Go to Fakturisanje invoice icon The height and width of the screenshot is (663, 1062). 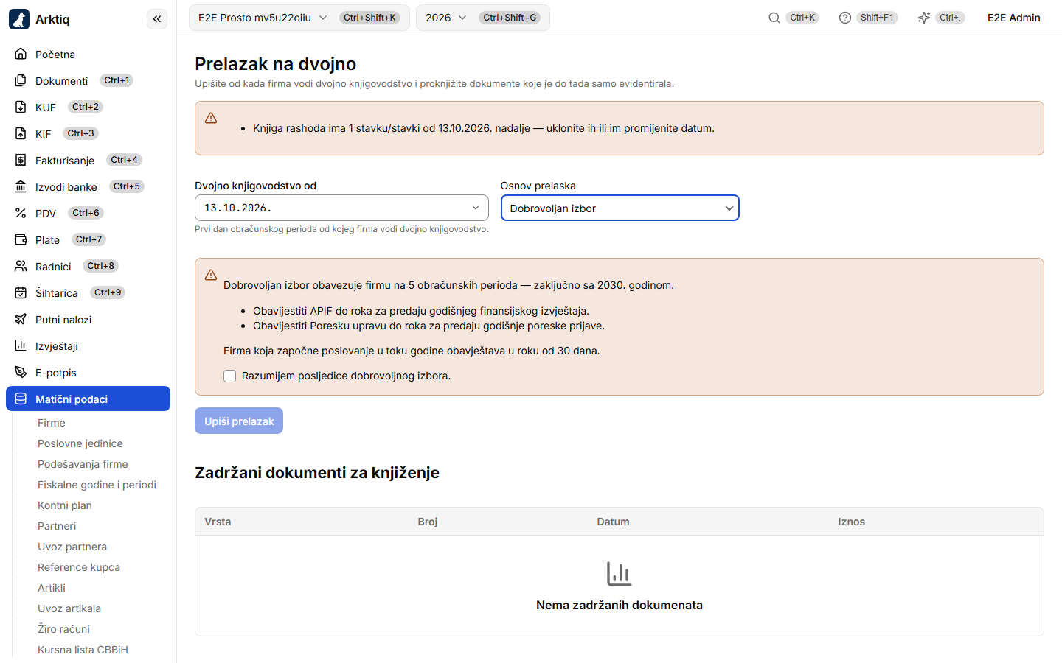[21, 160]
